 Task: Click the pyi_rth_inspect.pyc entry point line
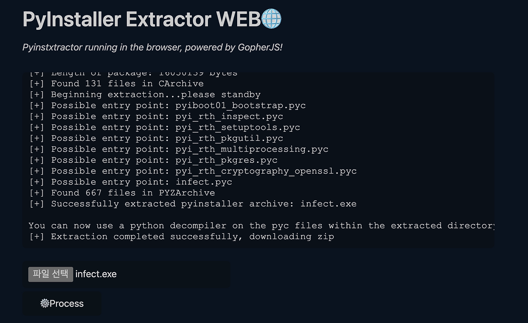tap(156, 116)
